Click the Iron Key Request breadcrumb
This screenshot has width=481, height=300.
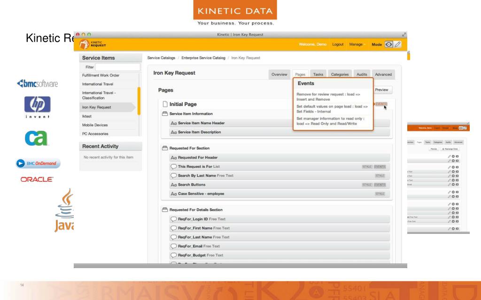246,58
